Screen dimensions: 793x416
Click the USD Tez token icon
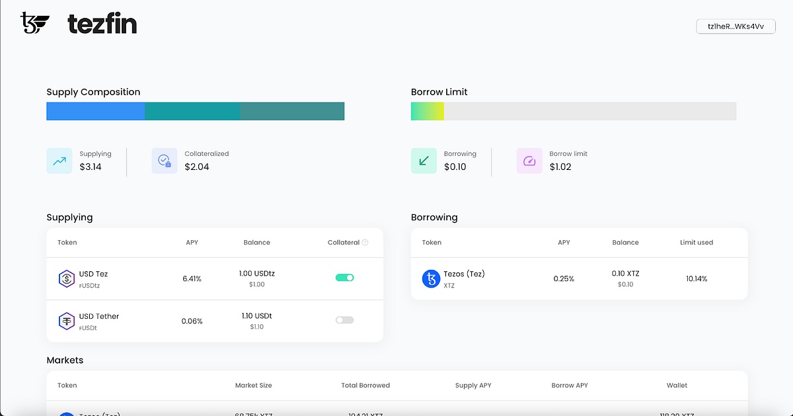coord(67,279)
